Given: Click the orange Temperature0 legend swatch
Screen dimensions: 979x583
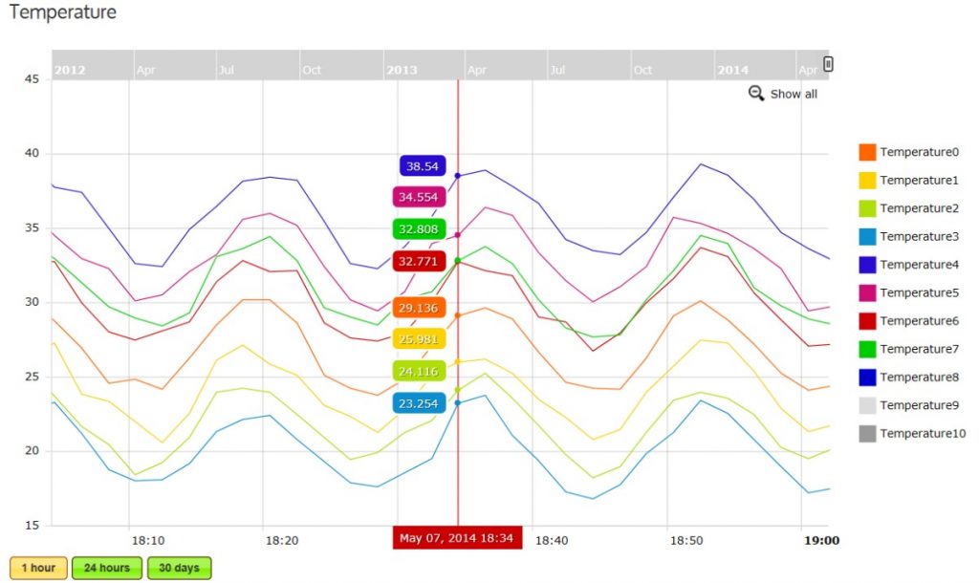Looking at the screenshot, I should tap(867, 152).
